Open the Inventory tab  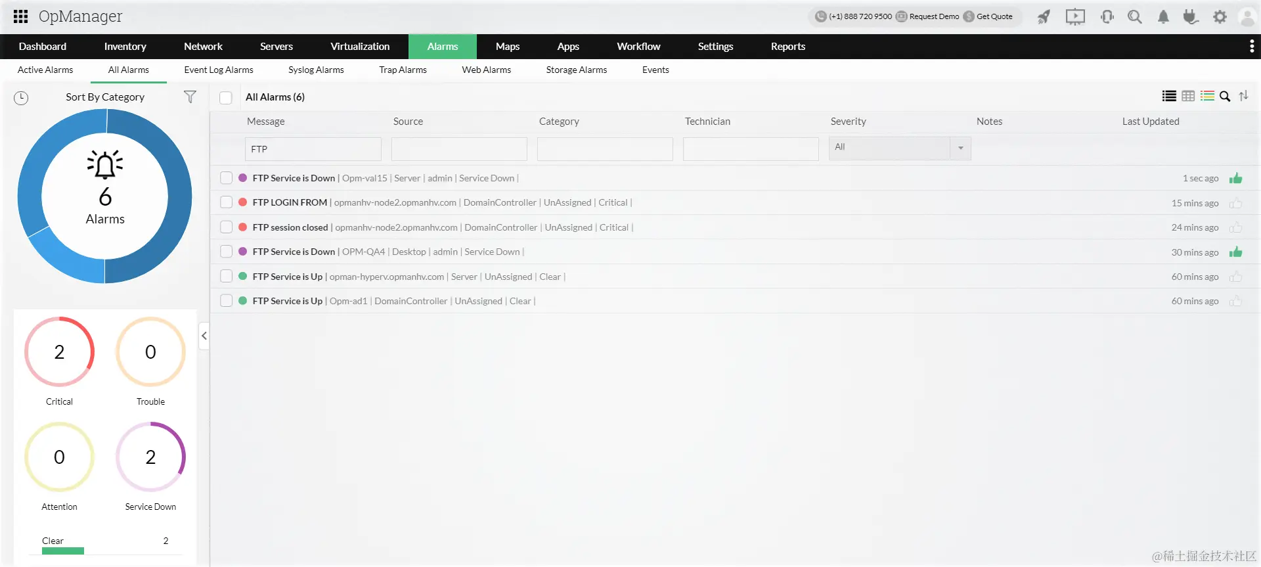pyautogui.click(x=125, y=47)
